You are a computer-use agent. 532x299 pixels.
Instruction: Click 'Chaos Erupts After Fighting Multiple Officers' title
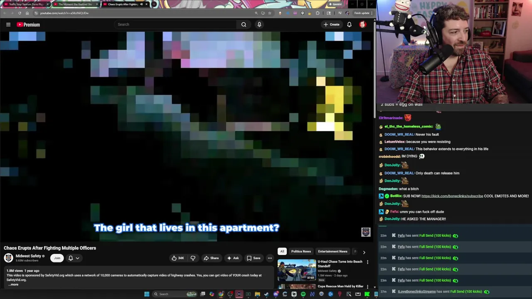(50, 248)
